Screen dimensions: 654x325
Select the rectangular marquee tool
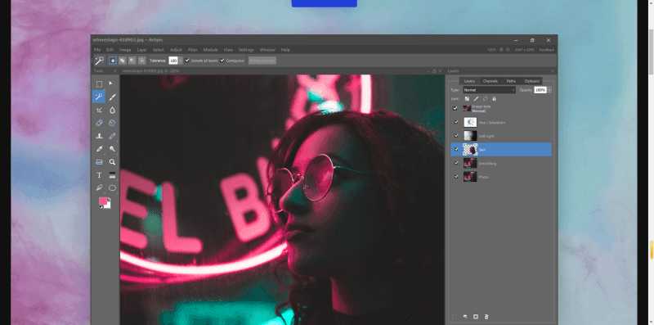(99, 84)
